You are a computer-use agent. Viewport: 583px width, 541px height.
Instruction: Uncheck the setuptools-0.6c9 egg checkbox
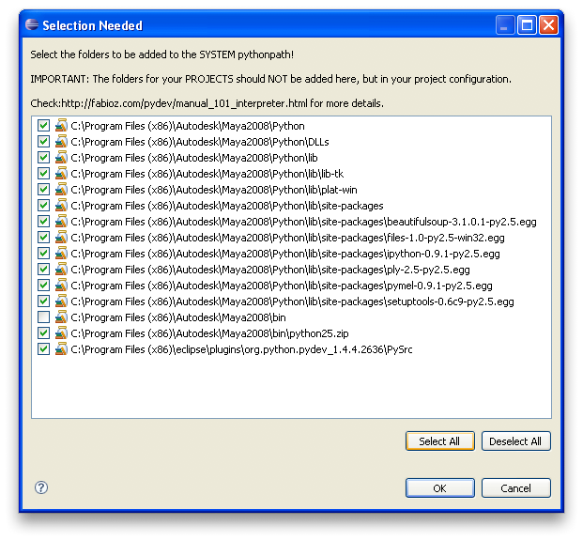click(43, 301)
